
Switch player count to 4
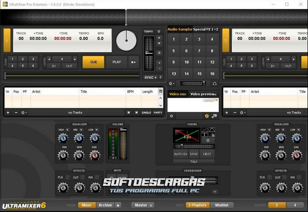point(295,205)
